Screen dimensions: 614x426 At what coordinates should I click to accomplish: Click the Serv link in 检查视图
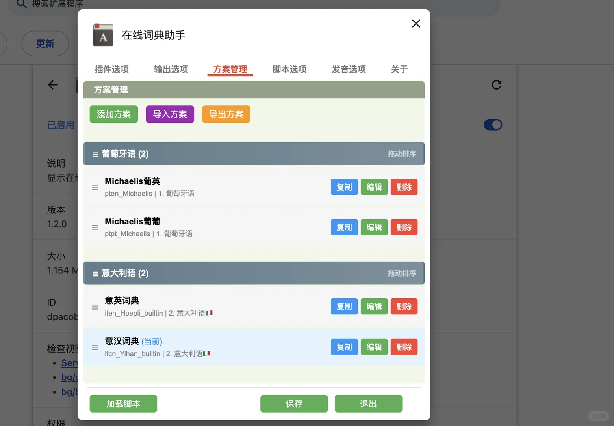(x=70, y=363)
